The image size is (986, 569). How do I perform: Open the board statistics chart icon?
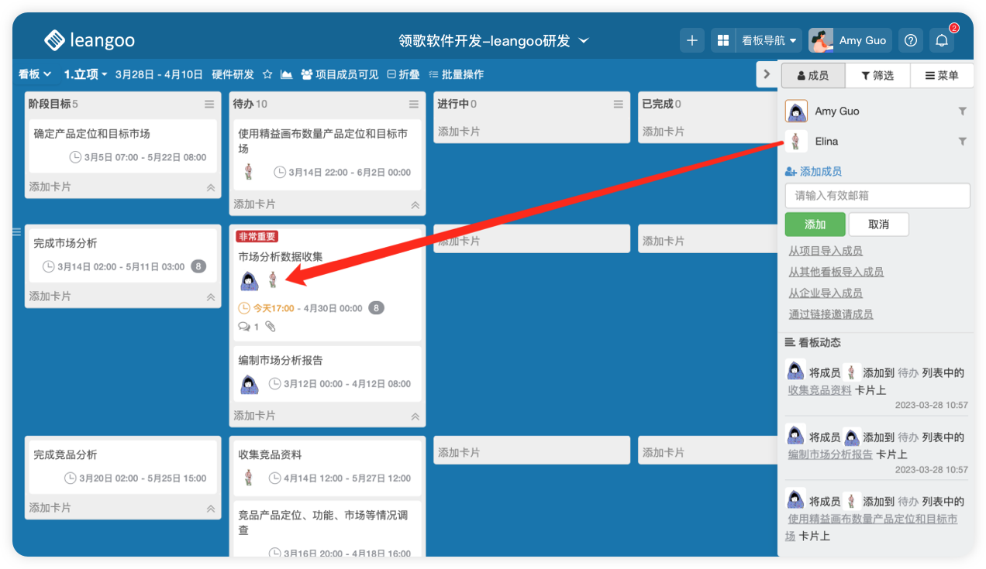pyautogui.click(x=287, y=74)
